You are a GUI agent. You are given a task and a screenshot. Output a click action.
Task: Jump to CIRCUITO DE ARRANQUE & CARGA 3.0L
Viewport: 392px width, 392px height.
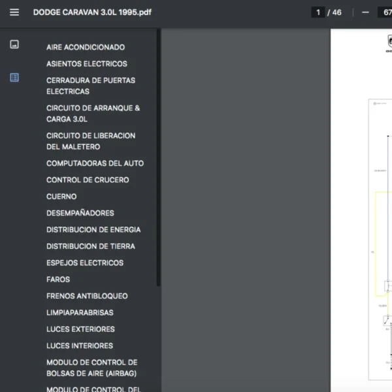93,114
